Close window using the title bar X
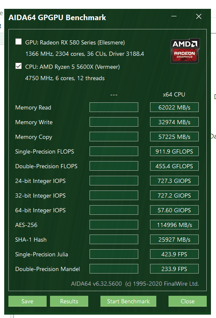The width and height of the screenshot is (216, 318). click(199, 16)
